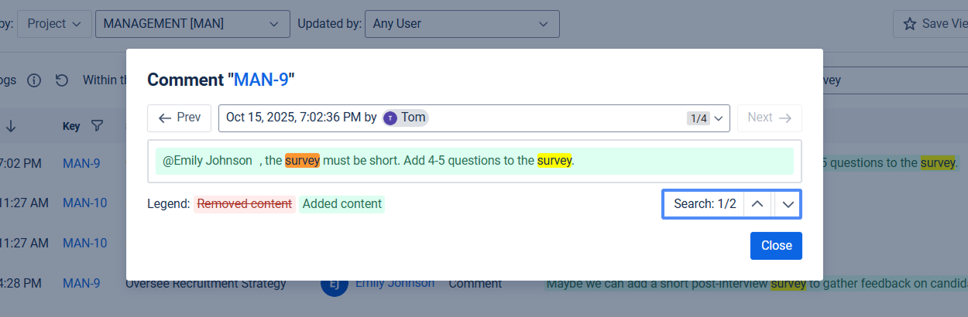Click the orange highlighted survey match
968x317 pixels.
coord(302,161)
